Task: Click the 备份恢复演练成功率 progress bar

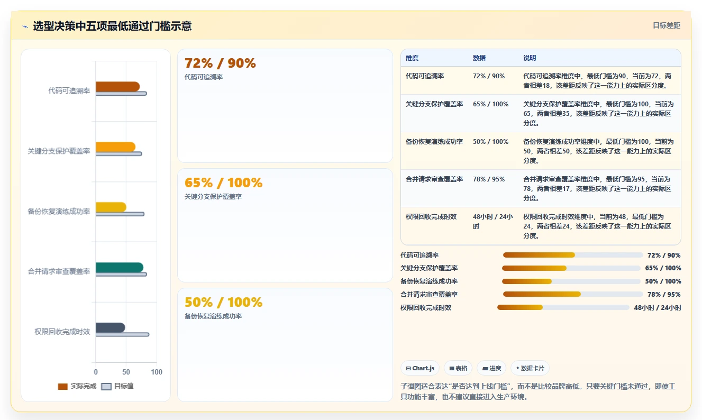Action: coord(571,281)
